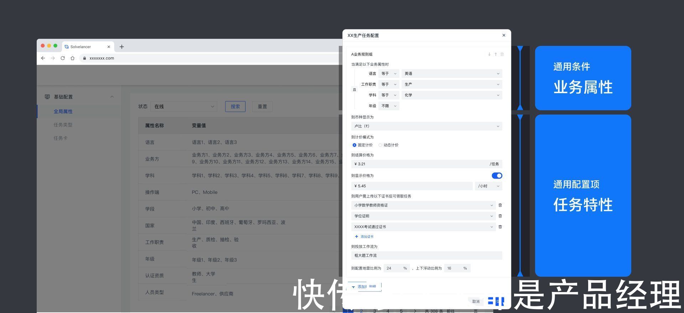Open the /小时 price unit dropdown
This screenshot has height=313, width=684.
pyautogui.click(x=488, y=186)
